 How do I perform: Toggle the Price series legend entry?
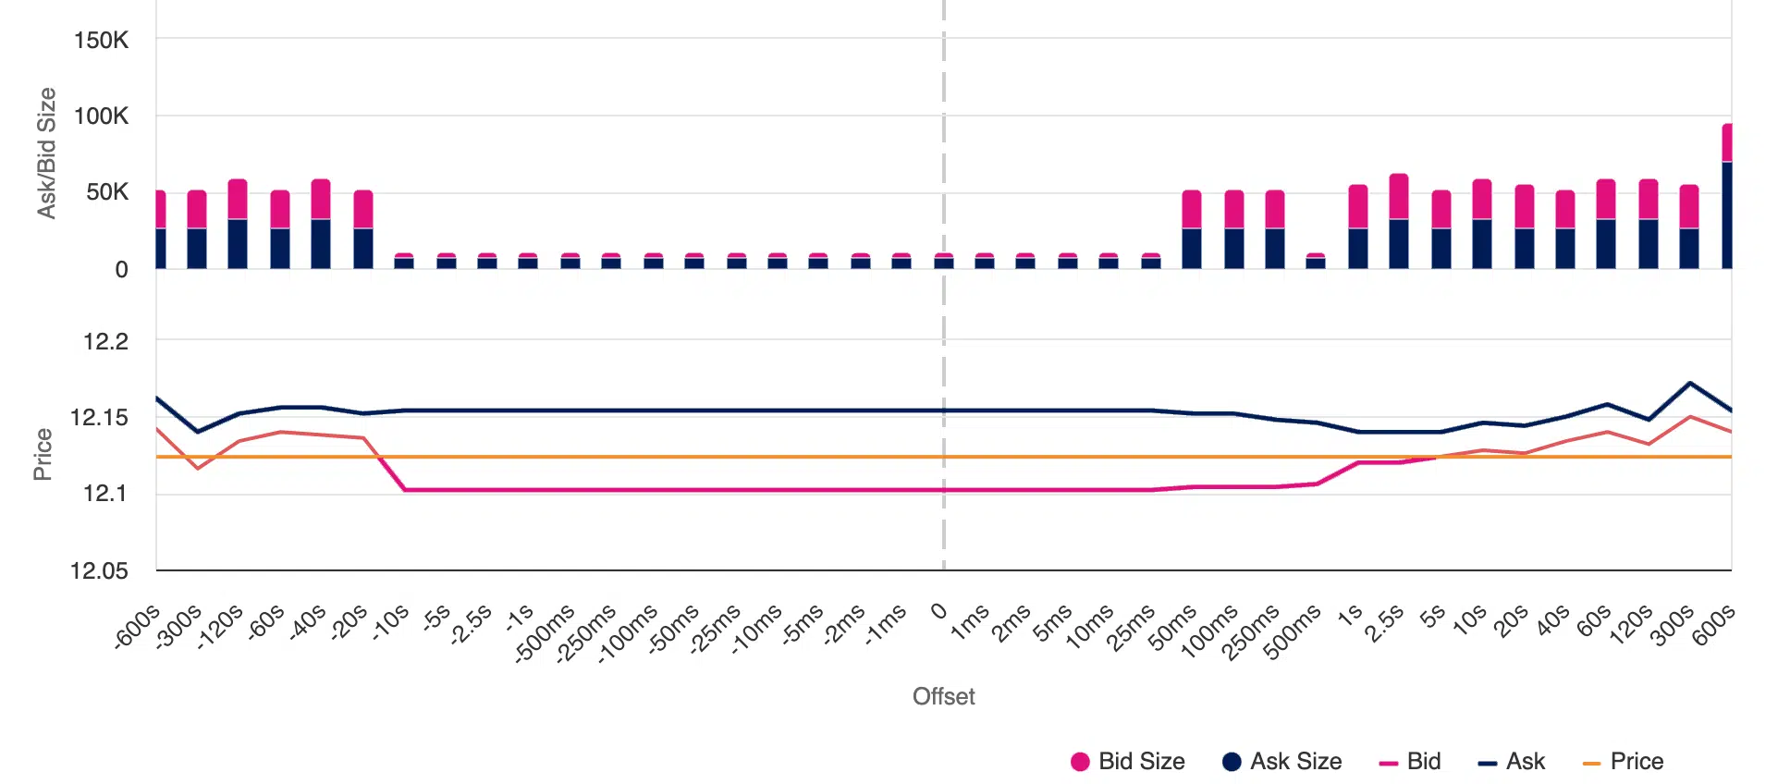tap(1624, 761)
